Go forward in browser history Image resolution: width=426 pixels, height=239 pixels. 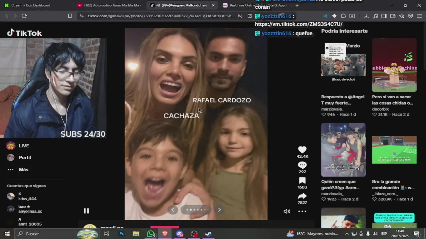[15, 16]
